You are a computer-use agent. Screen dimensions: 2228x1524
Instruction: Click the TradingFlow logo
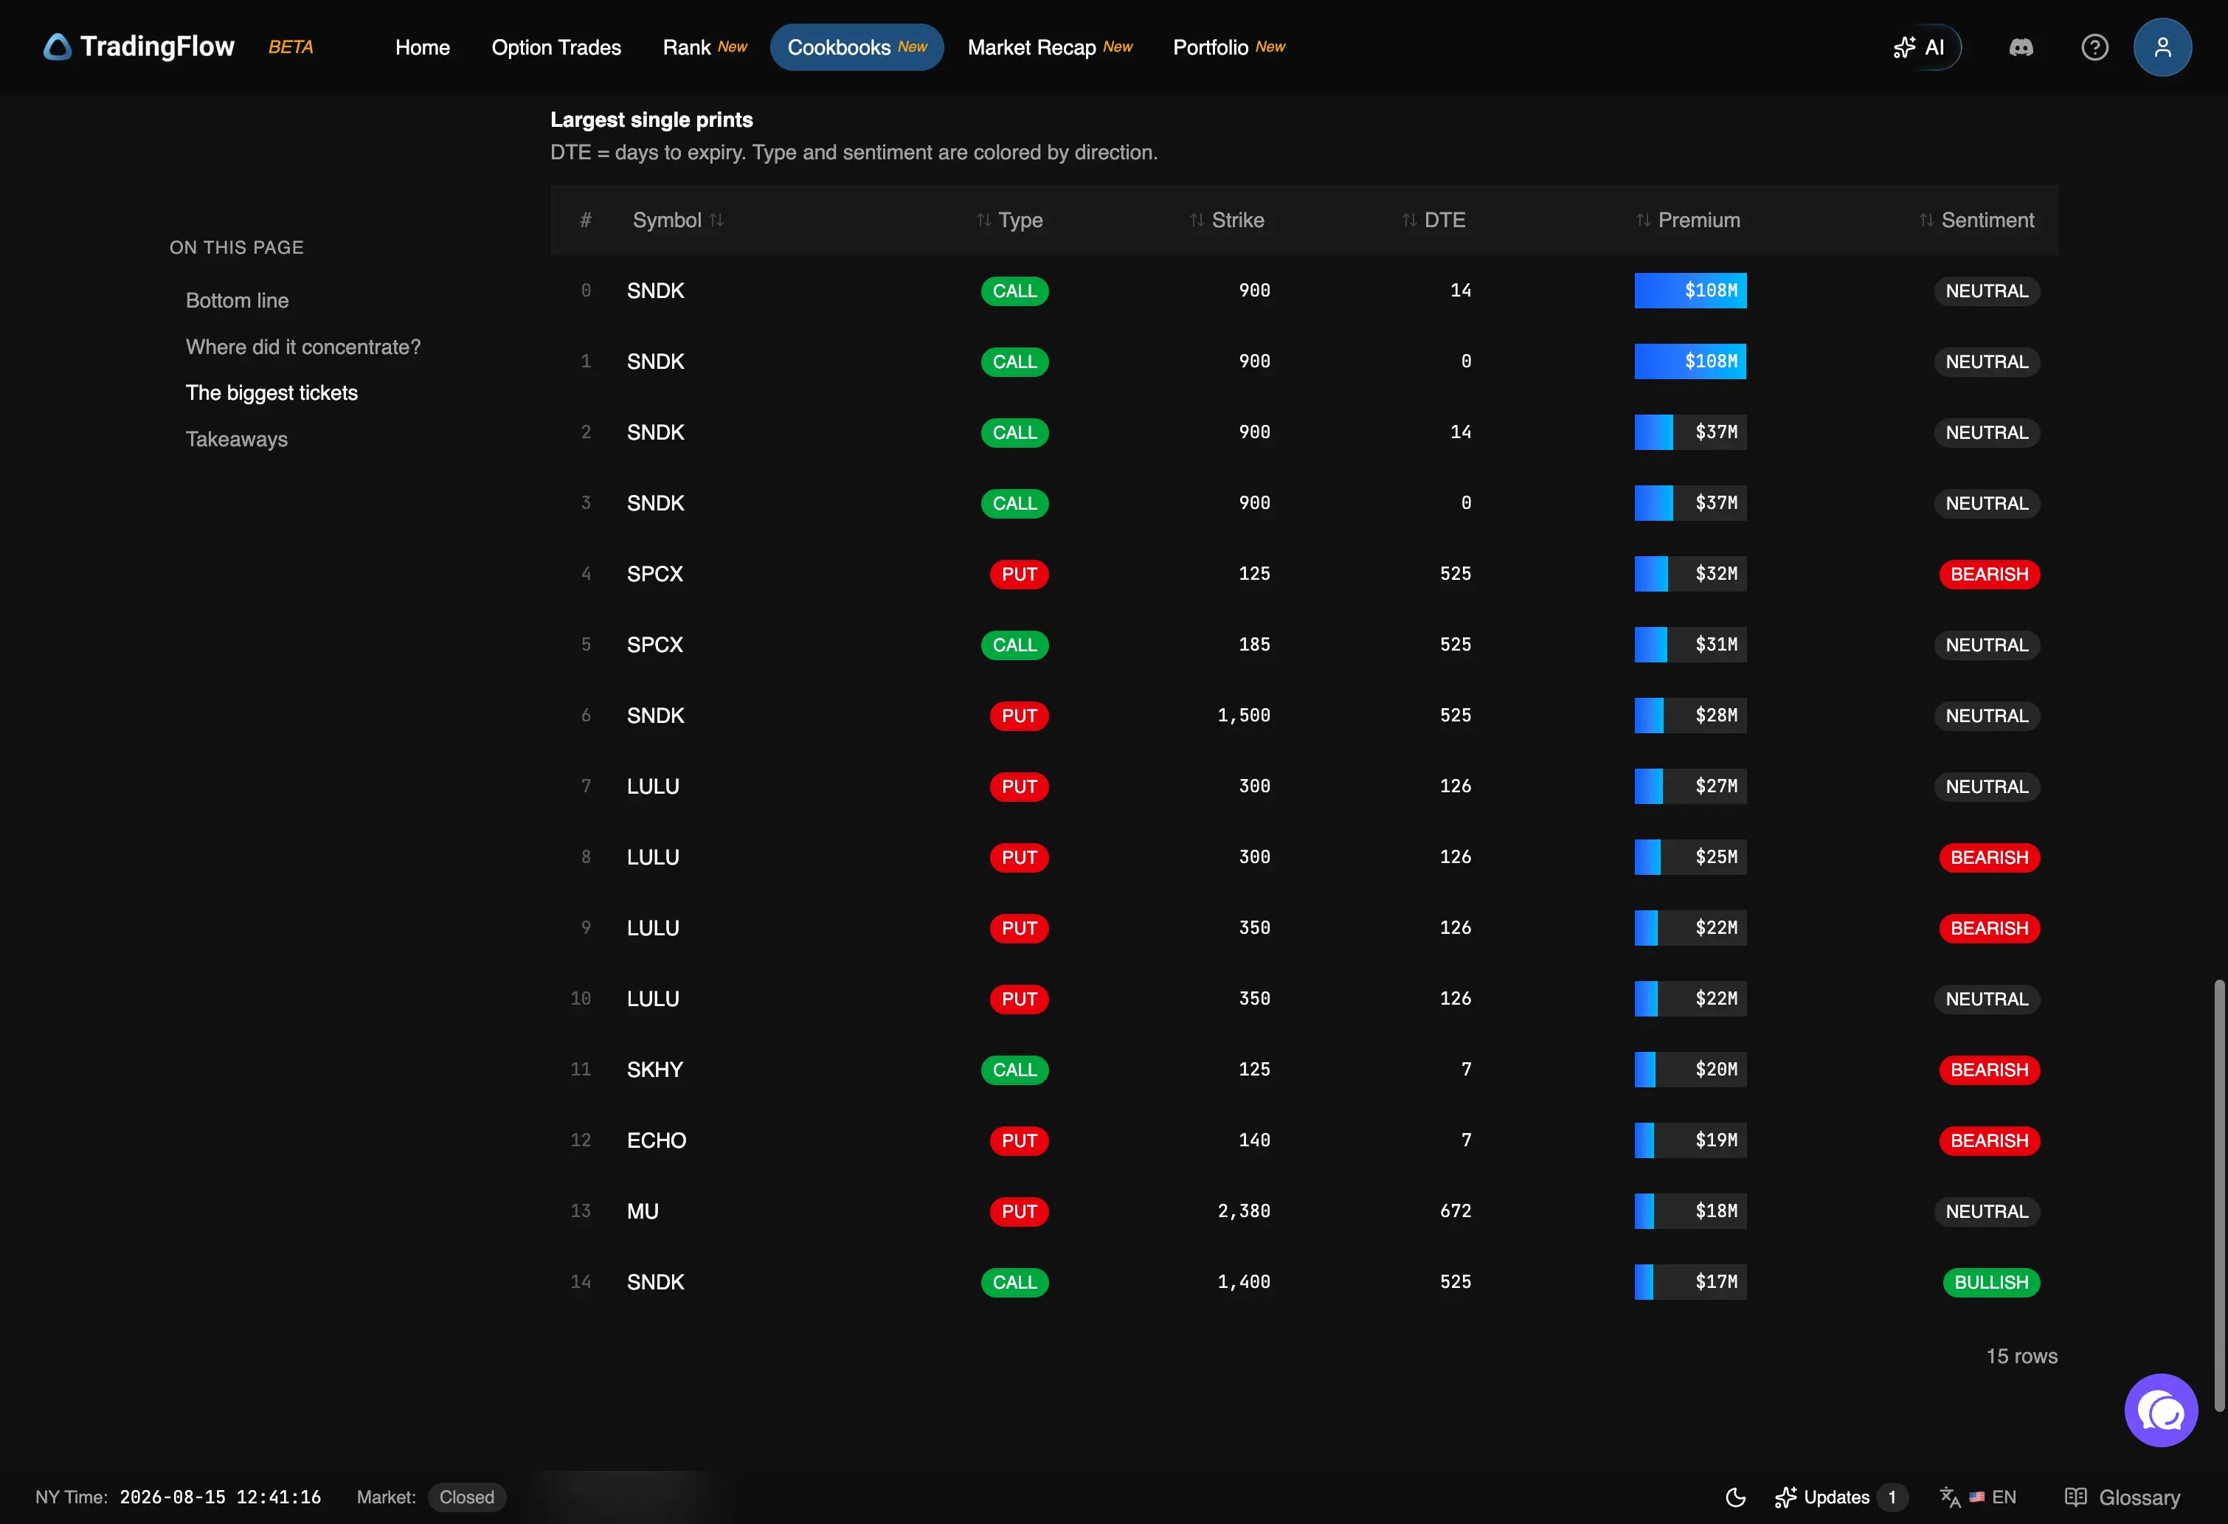pos(139,47)
